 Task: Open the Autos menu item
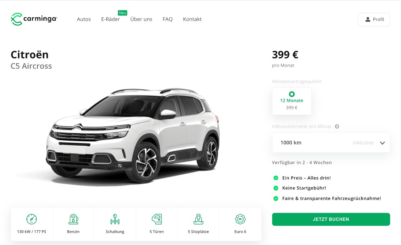point(84,19)
